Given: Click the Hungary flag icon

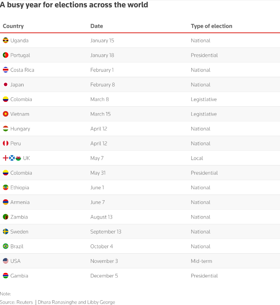Looking at the screenshot, I should tap(5, 129).
